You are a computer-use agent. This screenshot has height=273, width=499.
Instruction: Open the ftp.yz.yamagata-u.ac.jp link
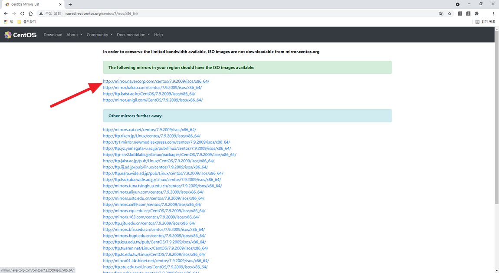tap(167, 148)
